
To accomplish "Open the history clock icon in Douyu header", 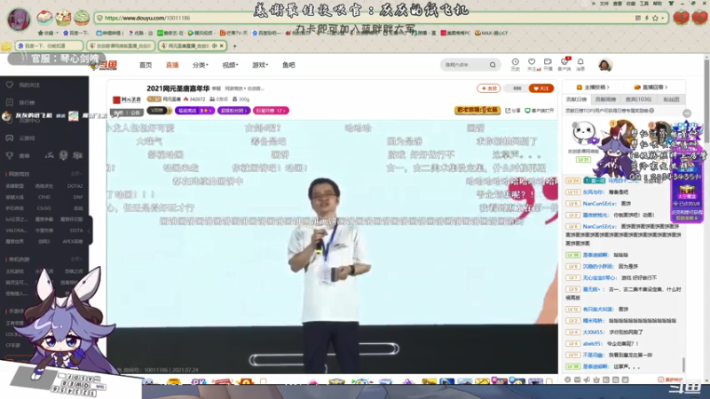I will 516,62.
